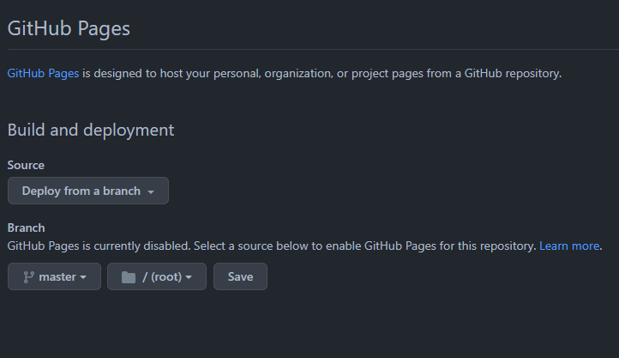Open the blue GitHub Pages link
The height and width of the screenshot is (358, 619).
43,74
